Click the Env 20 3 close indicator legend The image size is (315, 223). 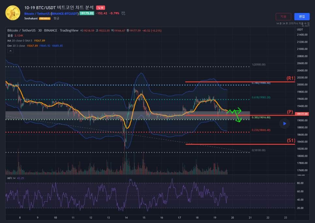click(16, 46)
